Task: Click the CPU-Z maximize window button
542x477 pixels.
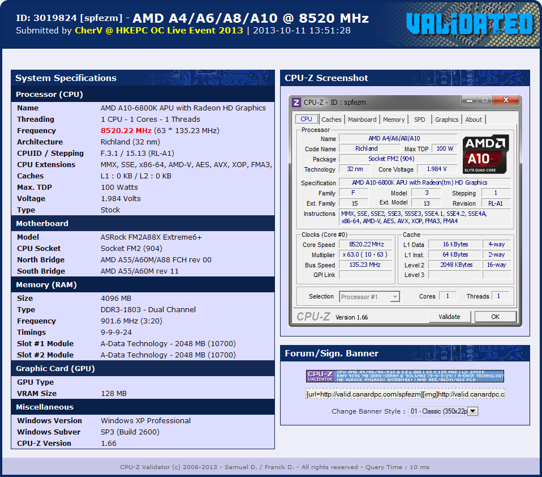Action: [485, 100]
